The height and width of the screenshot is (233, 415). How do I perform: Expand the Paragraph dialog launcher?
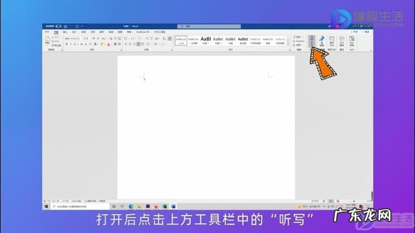pyautogui.click(x=172, y=50)
